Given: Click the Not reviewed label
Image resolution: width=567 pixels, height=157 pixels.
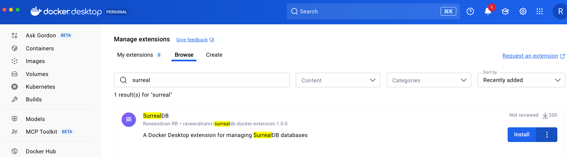Looking at the screenshot, I should coord(524,115).
